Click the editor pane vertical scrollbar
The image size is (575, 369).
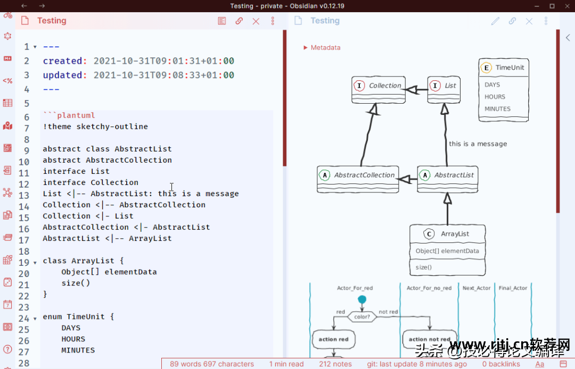point(285,98)
